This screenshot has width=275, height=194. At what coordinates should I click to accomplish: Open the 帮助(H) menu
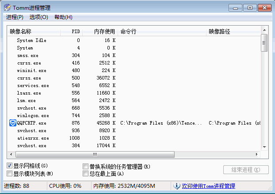(63, 17)
